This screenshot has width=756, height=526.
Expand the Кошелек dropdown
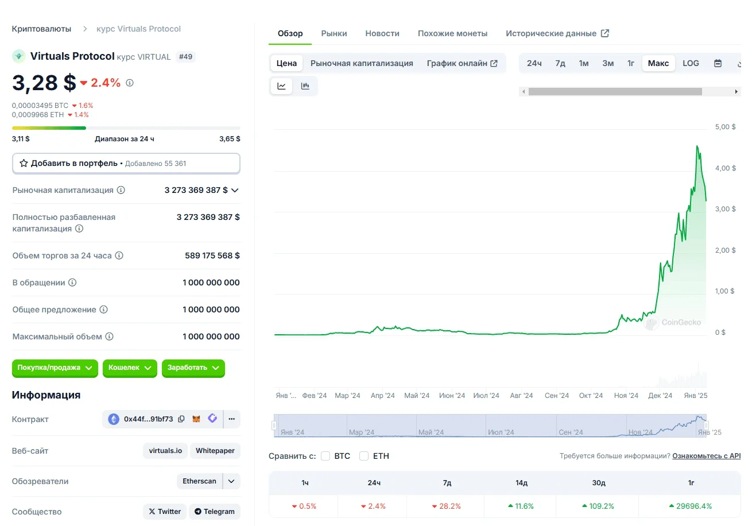[x=130, y=368]
